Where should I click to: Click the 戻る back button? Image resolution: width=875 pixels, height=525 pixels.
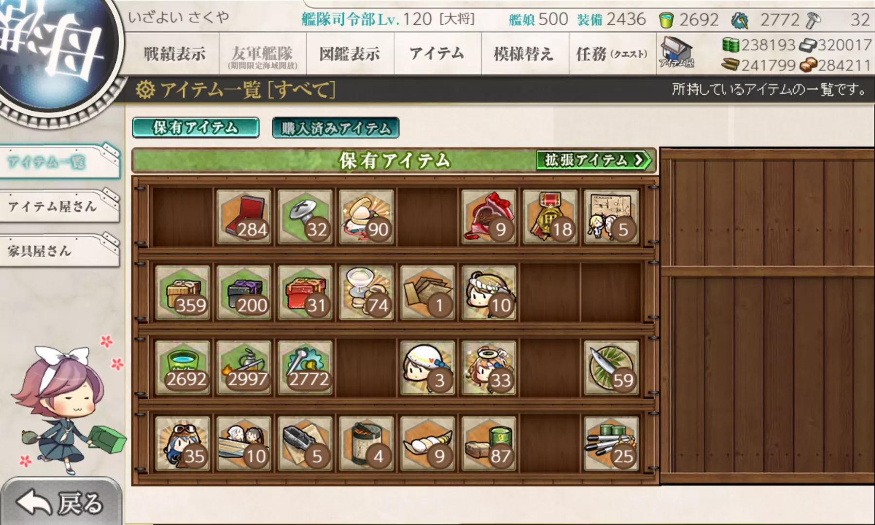(x=60, y=503)
